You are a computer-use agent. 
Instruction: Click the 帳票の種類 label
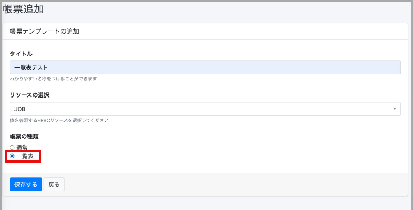pyautogui.click(x=24, y=136)
